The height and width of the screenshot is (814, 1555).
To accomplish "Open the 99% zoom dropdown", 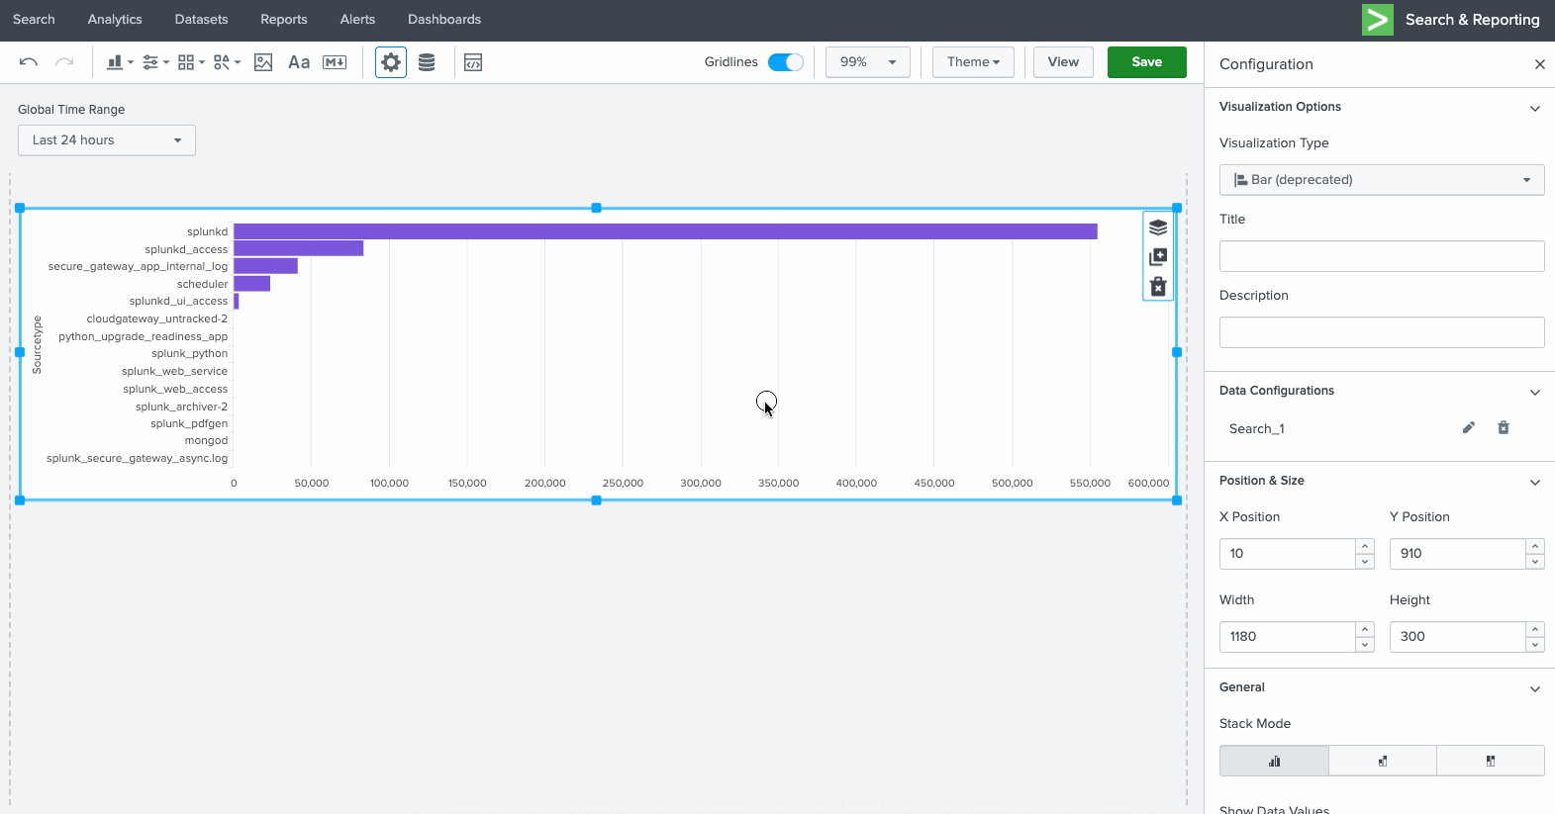I will [x=868, y=62].
